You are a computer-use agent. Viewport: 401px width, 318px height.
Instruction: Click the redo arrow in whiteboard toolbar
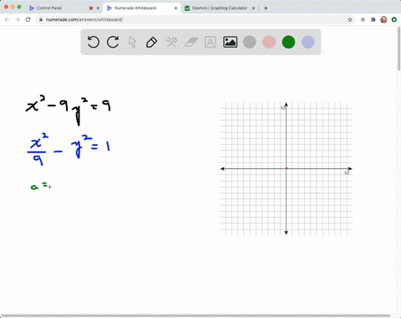pyautogui.click(x=113, y=42)
